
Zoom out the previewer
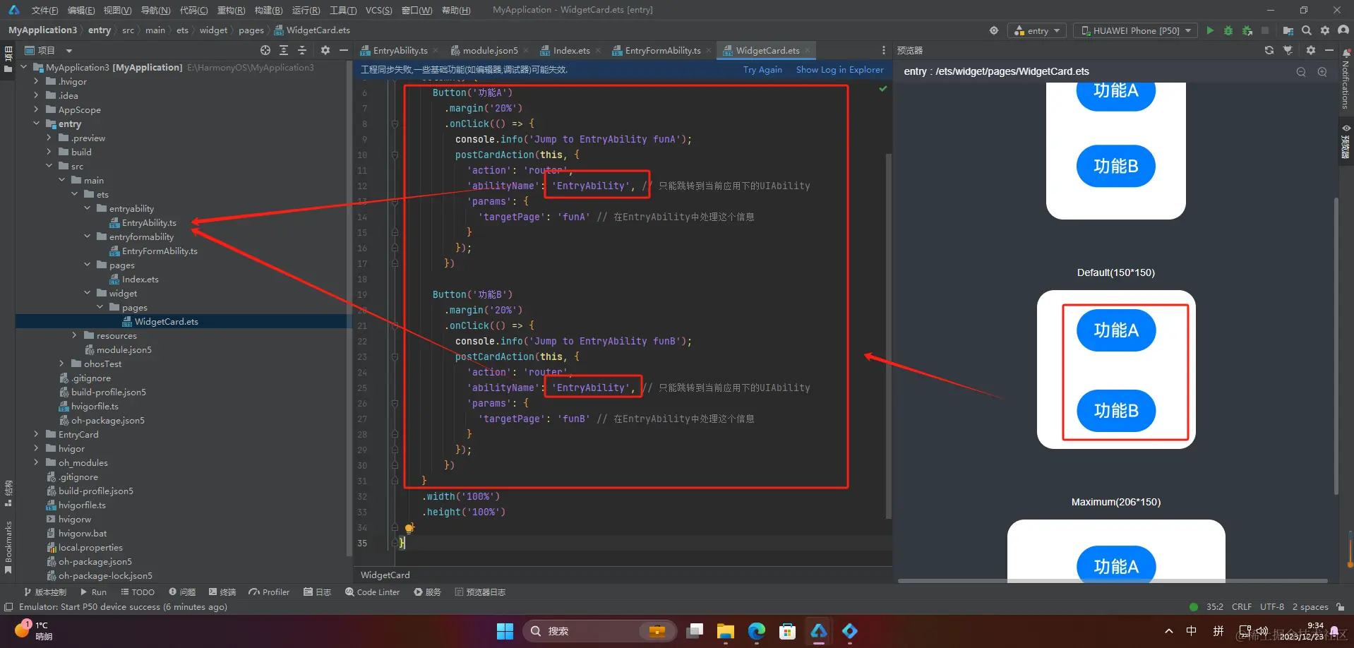point(1301,72)
